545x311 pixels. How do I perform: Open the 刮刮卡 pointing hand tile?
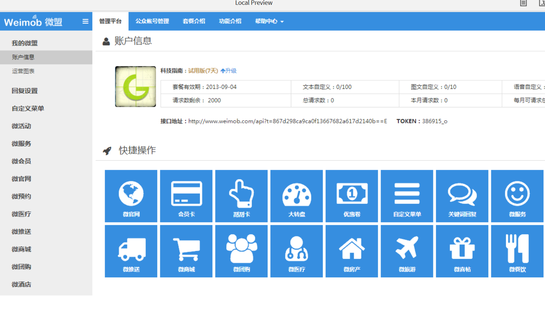tap(242, 196)
